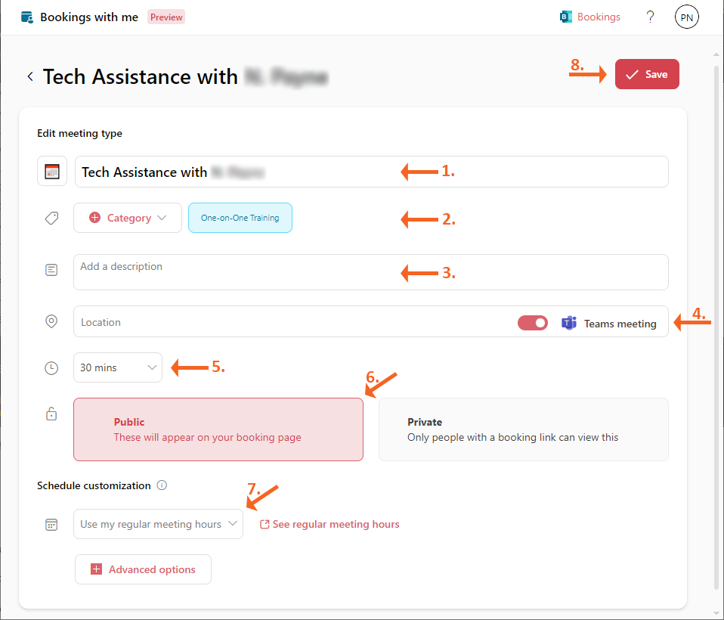Save the meeting type changes
The width and height of the screenshot is (724, 620).
(647, 74)
